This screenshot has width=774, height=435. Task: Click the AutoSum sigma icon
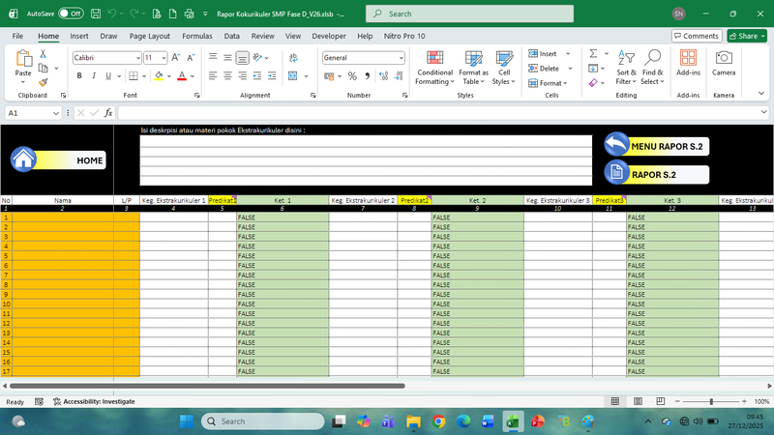pyautogui.click(x=594, y=54)
